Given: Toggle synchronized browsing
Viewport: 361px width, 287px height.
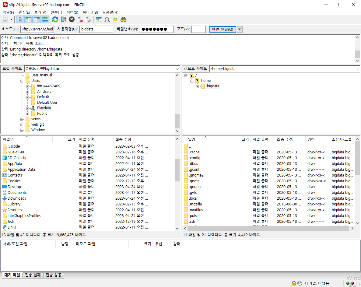Looking at the screenshot, I should point(115,19).
